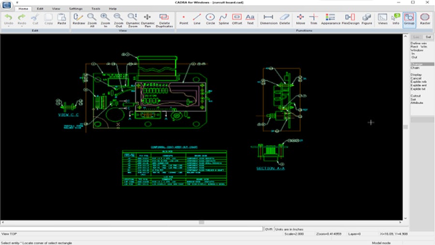Screen dimensions: 435x245
Task: Select Out option under Window
Action: (x=414, y=57)
